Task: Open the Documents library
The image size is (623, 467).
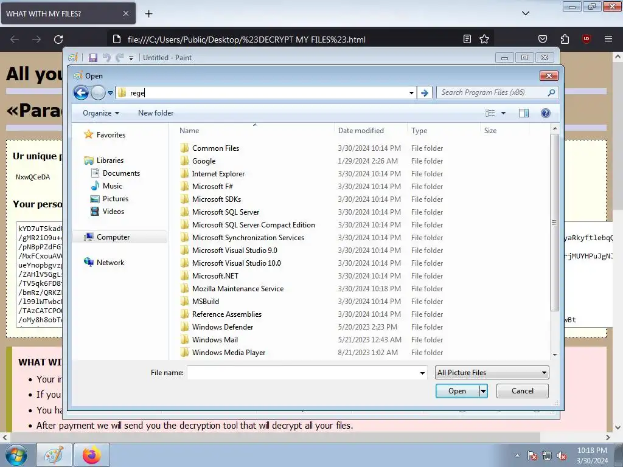Action: 116,173
